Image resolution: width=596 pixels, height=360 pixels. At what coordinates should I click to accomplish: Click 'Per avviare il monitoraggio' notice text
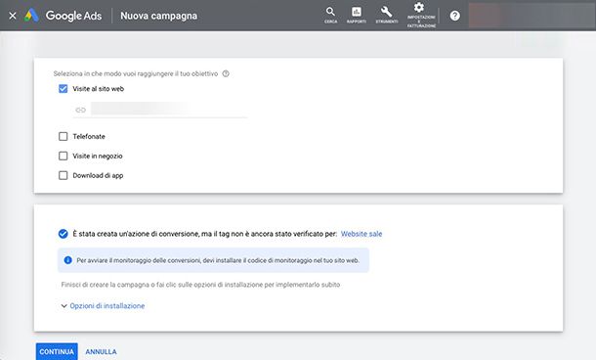[218, 260]
